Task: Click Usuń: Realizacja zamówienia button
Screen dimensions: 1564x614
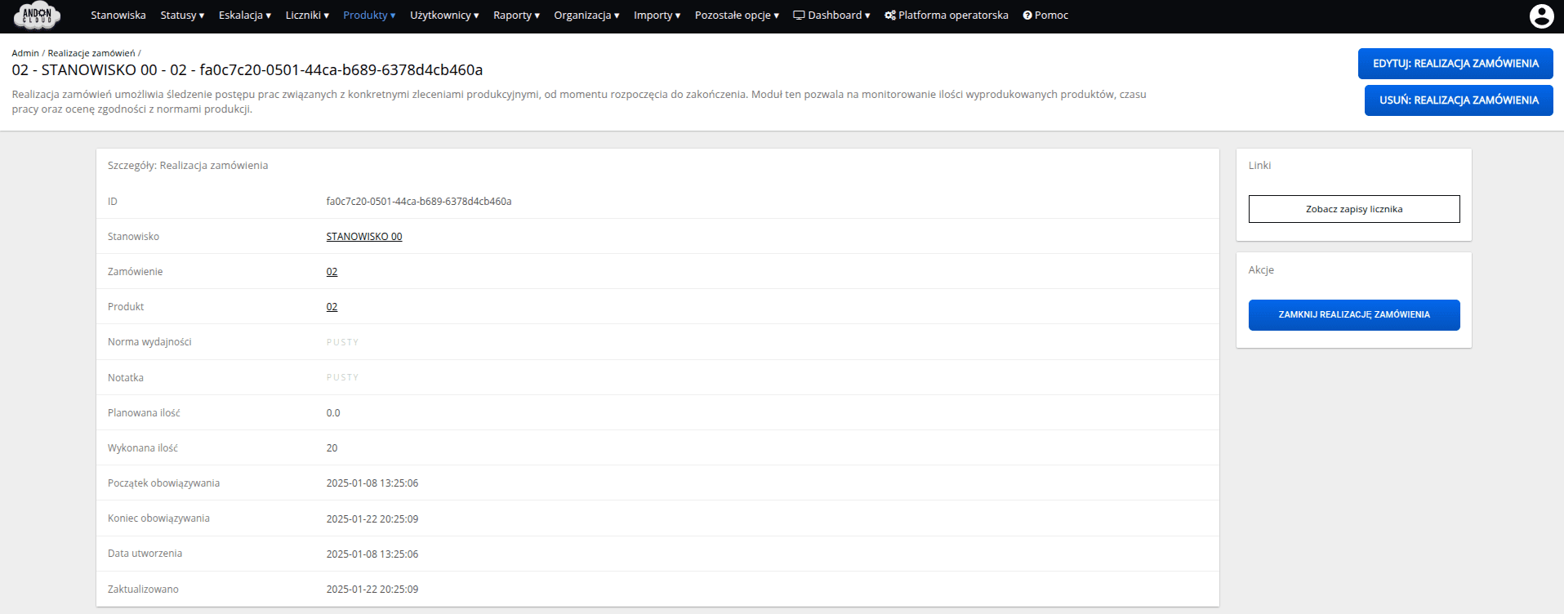Action: click(x=1458, y=100)
